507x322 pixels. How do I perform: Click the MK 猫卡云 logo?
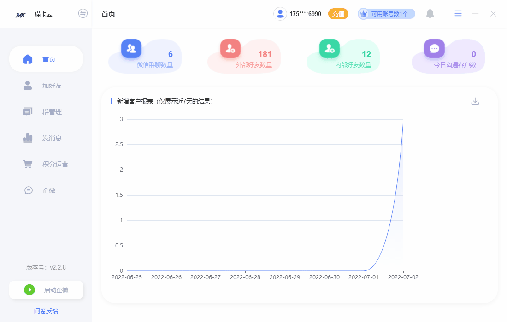(34, 15)
